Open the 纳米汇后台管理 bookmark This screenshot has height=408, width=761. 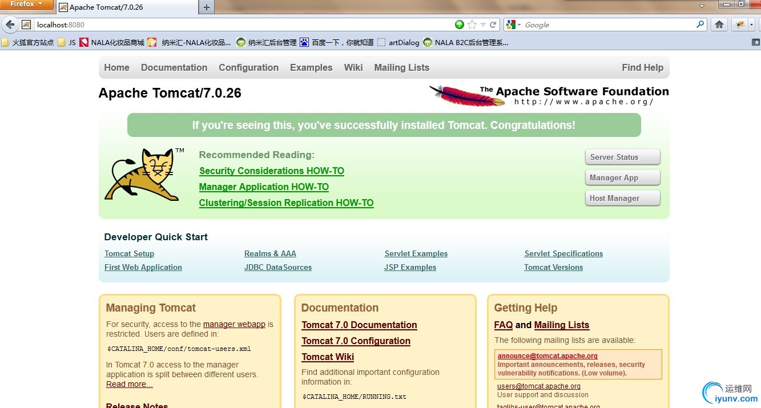[x=267, y=42]
